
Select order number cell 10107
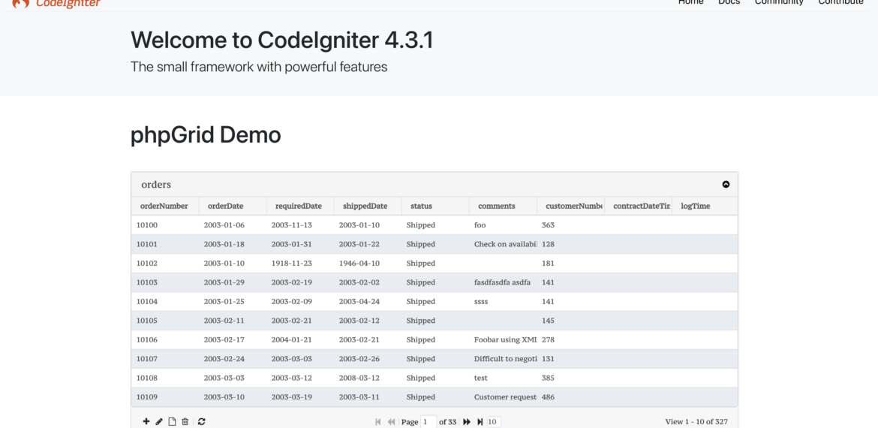click(x=164, y=358)
